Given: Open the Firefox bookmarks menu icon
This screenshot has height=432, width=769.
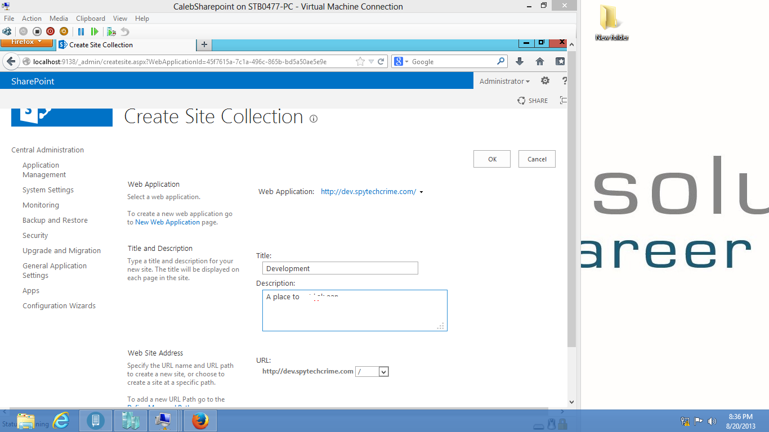Looking at the screenshot, I should (x=560, y=61).
